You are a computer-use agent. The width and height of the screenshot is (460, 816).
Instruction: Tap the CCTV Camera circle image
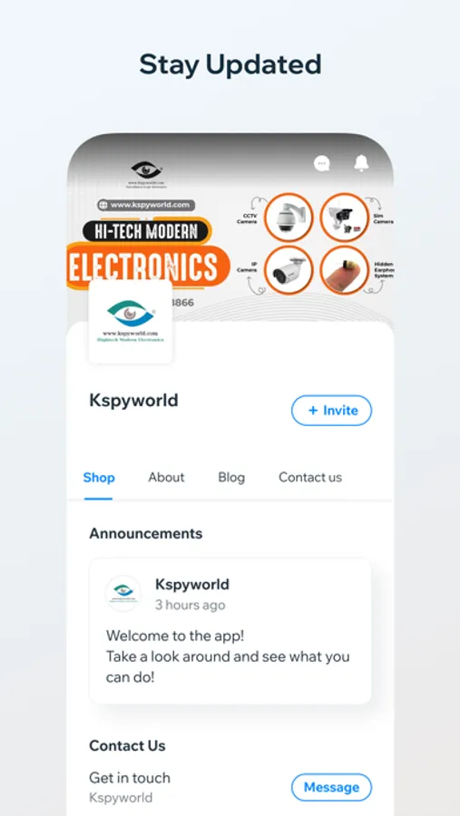pyautogui.click(x=289, y=217)
